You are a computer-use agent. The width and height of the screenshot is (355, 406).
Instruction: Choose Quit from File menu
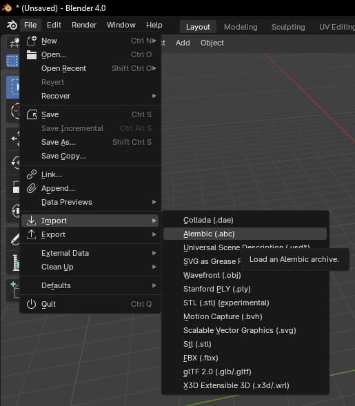(90, 304)
